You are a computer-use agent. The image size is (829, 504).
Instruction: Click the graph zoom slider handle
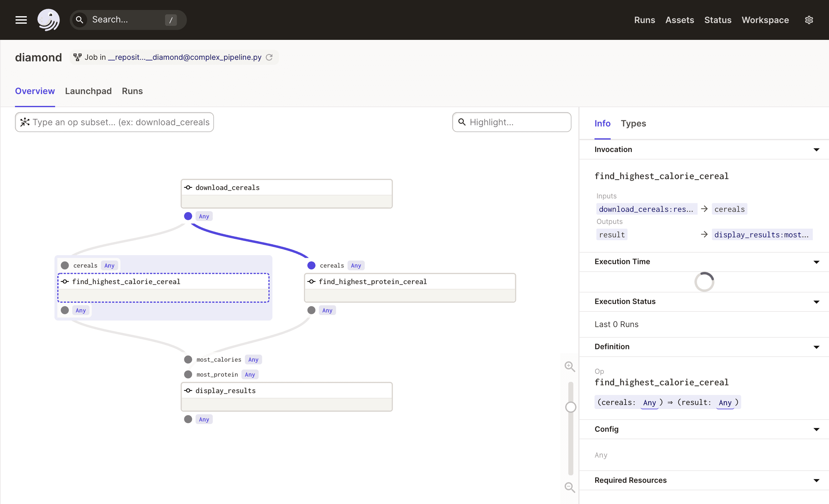click(571, 407)
